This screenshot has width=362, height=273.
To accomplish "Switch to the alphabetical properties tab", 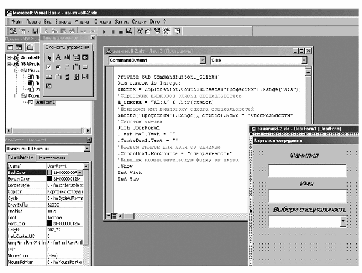I will coord(21,158).
